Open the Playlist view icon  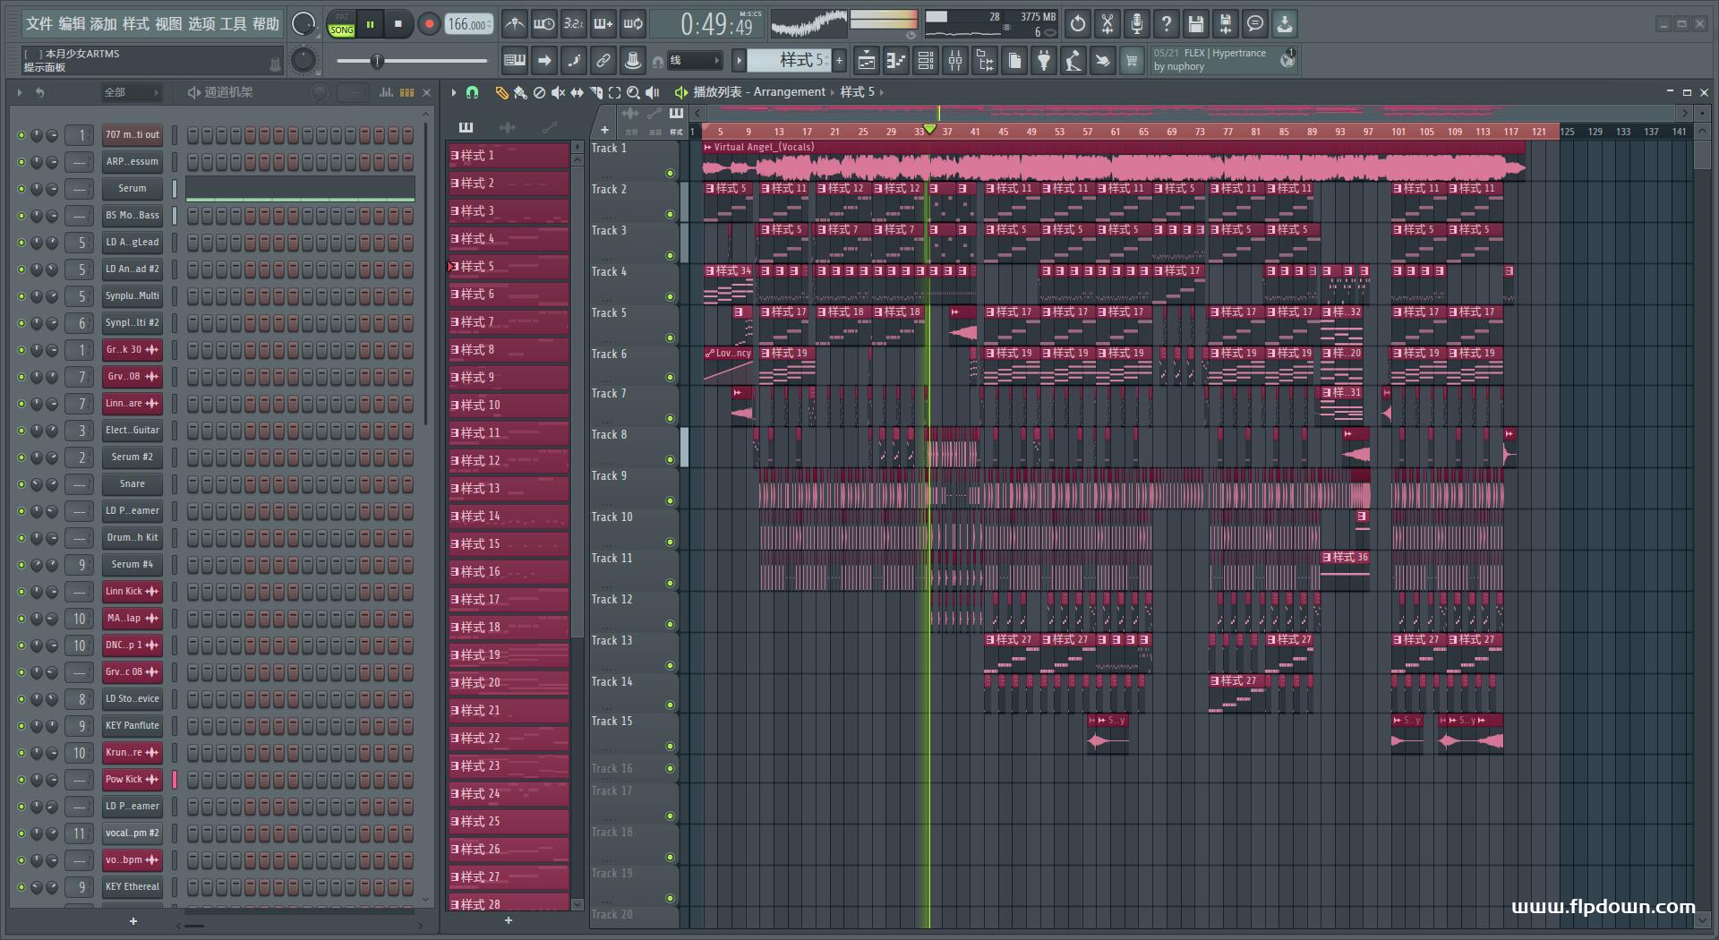[x=867, y=61]
